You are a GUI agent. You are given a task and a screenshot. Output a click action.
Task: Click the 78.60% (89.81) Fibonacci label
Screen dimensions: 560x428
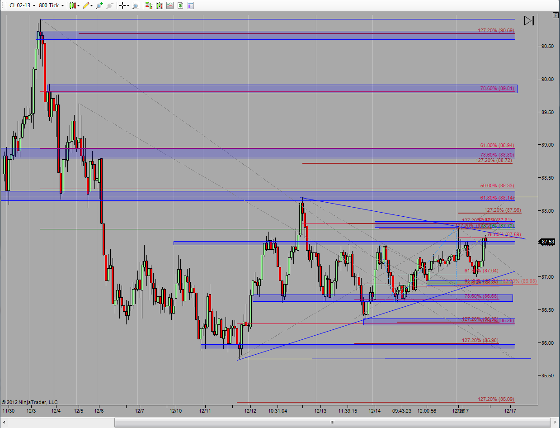pyautogui.click(x=497, y=88)
